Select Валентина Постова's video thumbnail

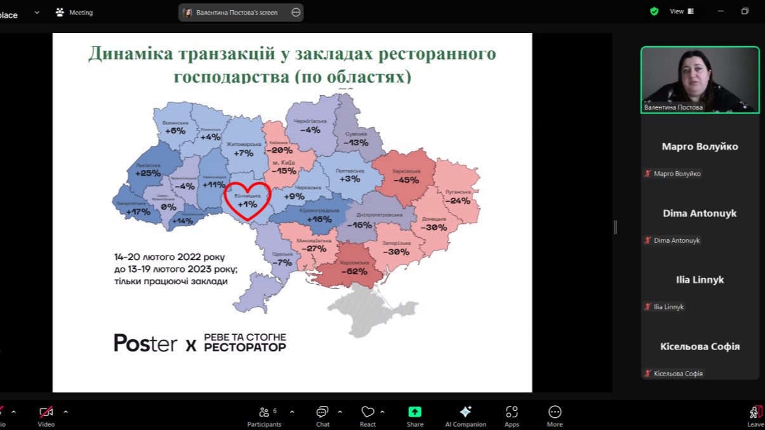tap(700, 79)
